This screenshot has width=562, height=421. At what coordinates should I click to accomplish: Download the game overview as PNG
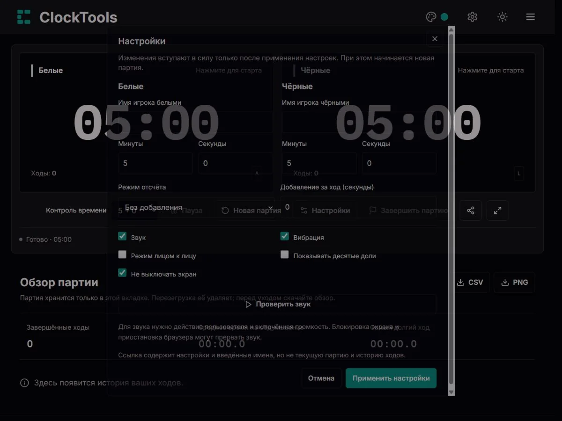point(514,283)
